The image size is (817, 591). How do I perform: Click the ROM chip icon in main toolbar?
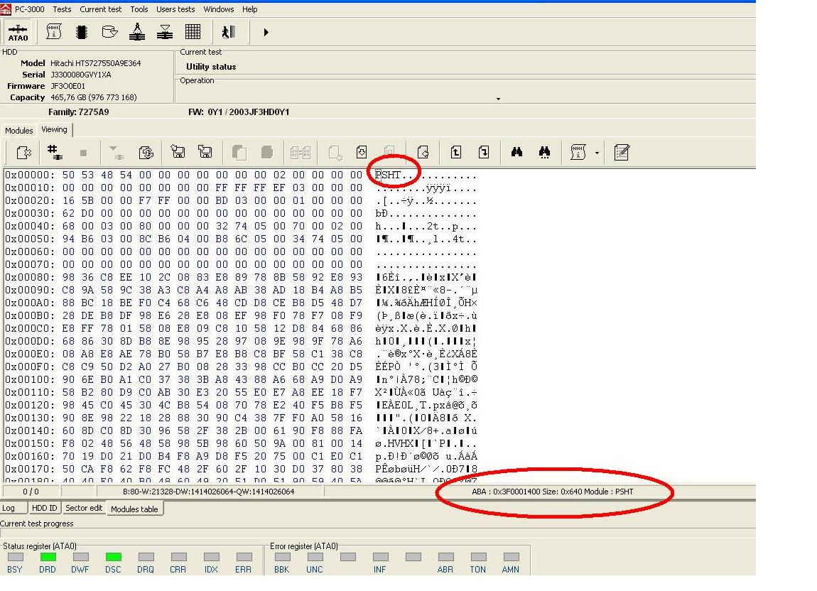coord(81,32)
